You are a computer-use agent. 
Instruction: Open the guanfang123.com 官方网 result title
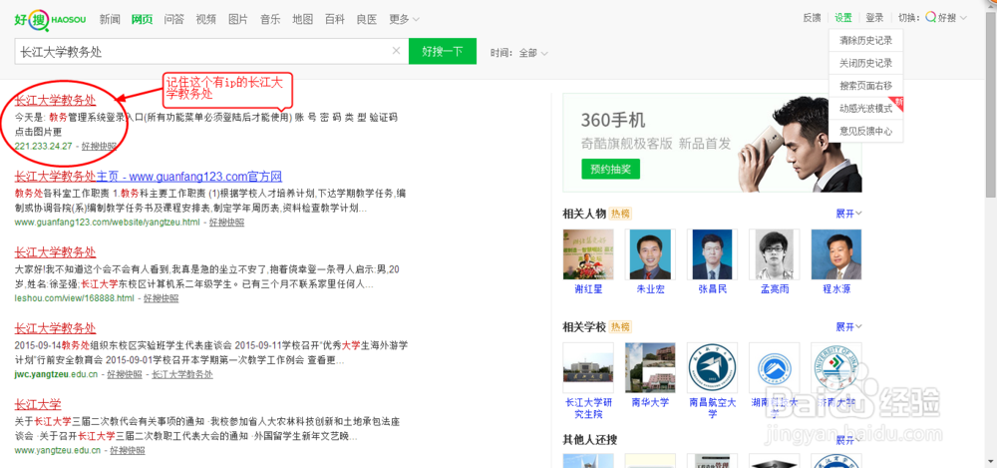click(149, 177)
